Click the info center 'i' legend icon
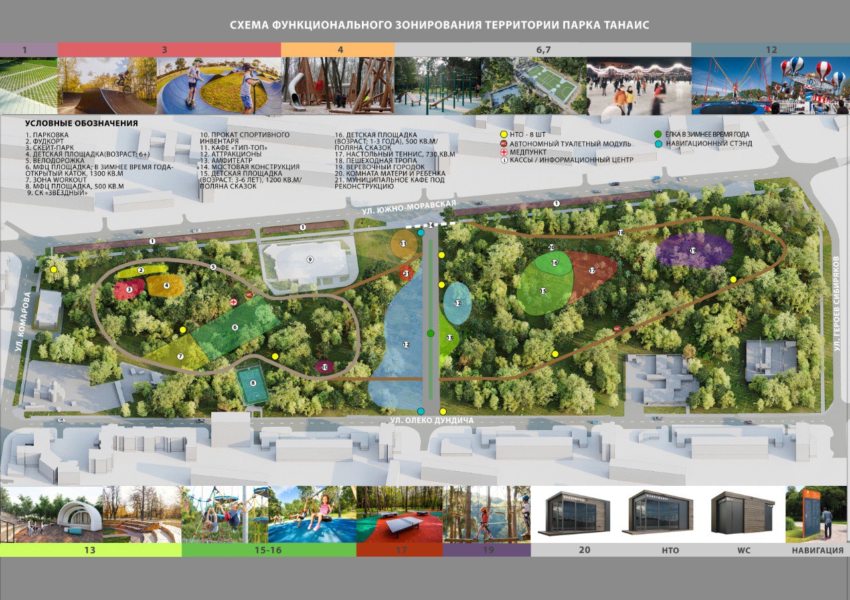 pos(503,160)
